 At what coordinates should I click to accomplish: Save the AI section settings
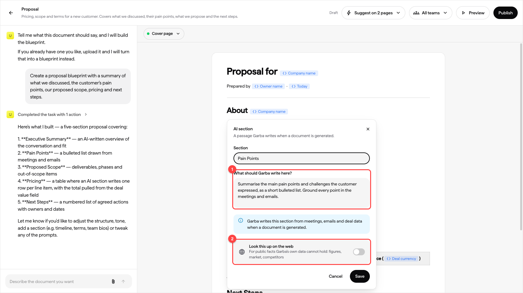click(360, 276)
